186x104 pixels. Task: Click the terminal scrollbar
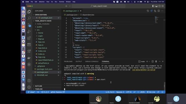(x=164, y=86)
